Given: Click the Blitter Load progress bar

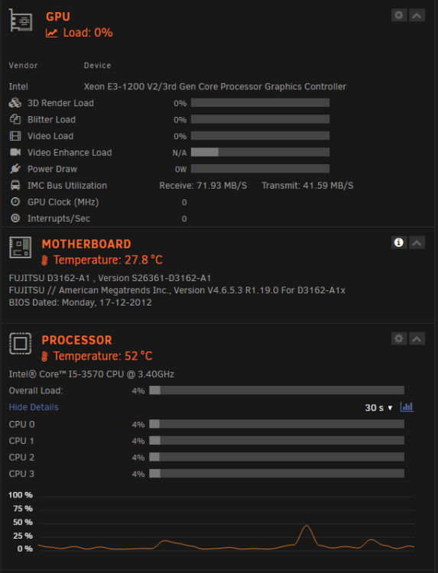Looking at the screenshot, I should (260, 119).
